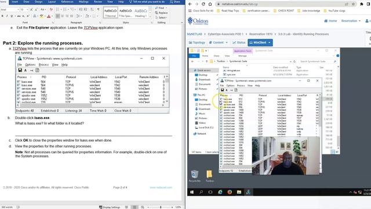Click the Windows Start button in WinClient
The image size is (371, 209).
192,192
